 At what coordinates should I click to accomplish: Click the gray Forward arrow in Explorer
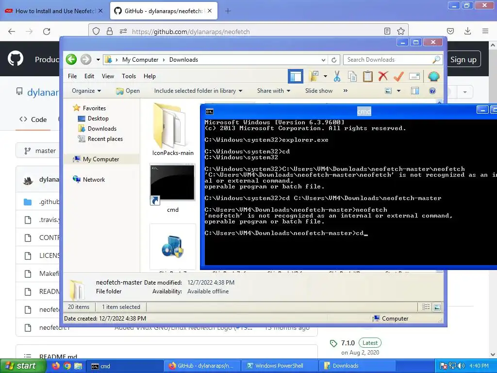pyautogui.click(x=85, y=59)
